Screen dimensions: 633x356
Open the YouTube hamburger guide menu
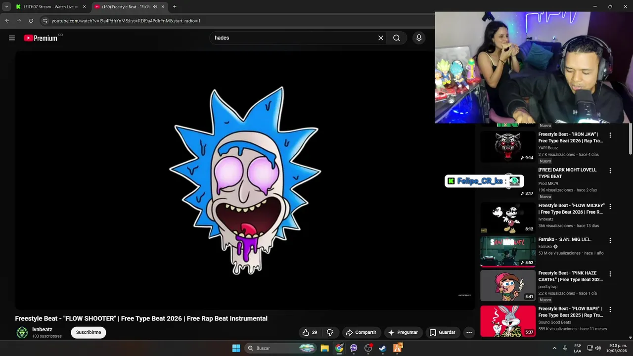point(12,38)
